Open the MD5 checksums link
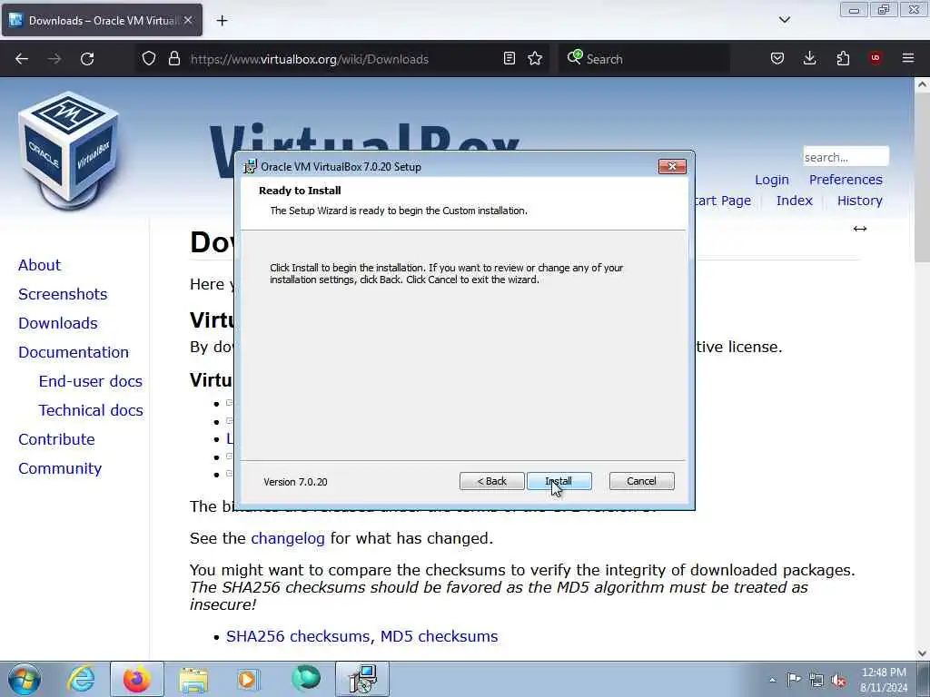This screenshot has width=930, height=697. [439, 636]
